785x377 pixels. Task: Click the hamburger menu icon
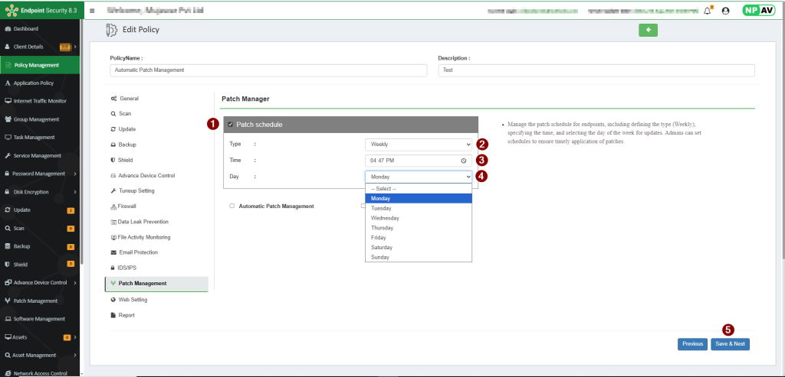[92, 11]
